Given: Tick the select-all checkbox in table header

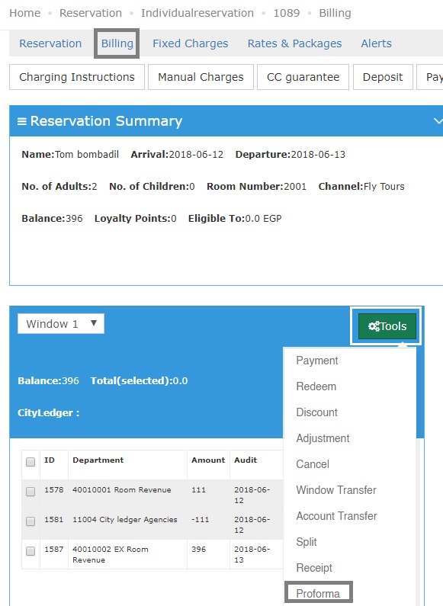Looking at the screenshot, I should coord(30,461).
